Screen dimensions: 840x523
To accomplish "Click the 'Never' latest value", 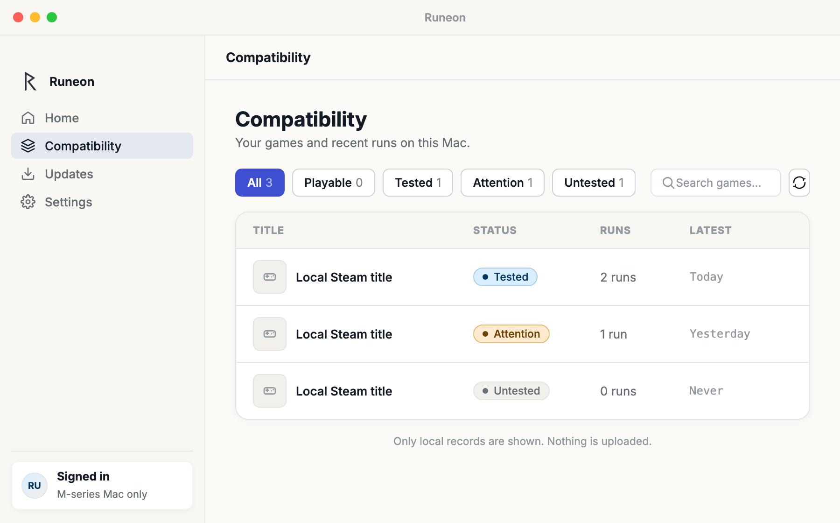I will [x=706, y=391].
